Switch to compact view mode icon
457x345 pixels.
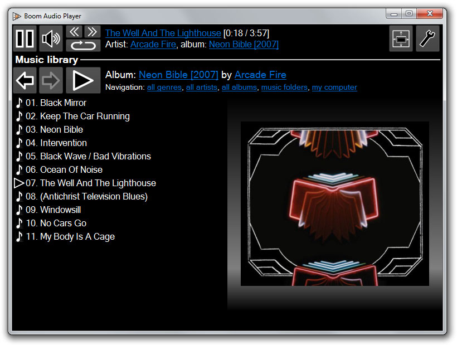coord(401,38)
